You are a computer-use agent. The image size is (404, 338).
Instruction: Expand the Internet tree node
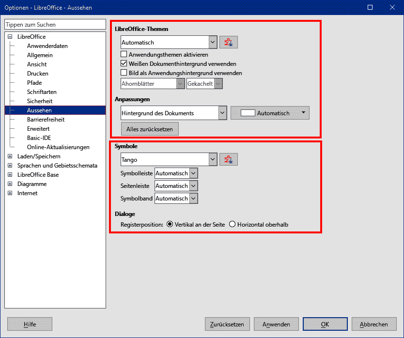click(10, 193)
